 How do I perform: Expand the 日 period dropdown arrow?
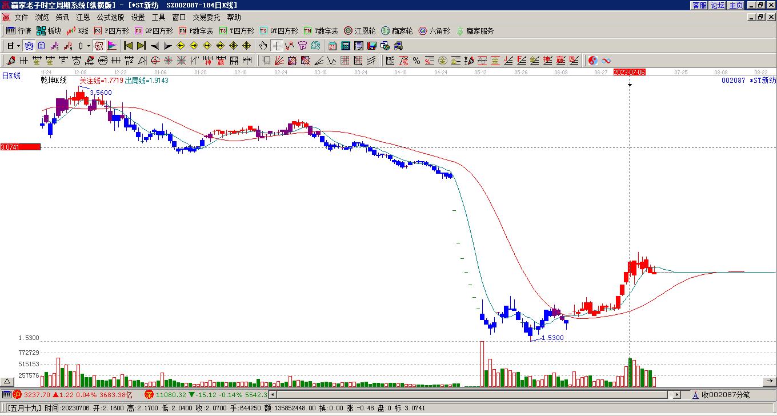(x=19, y=46)
